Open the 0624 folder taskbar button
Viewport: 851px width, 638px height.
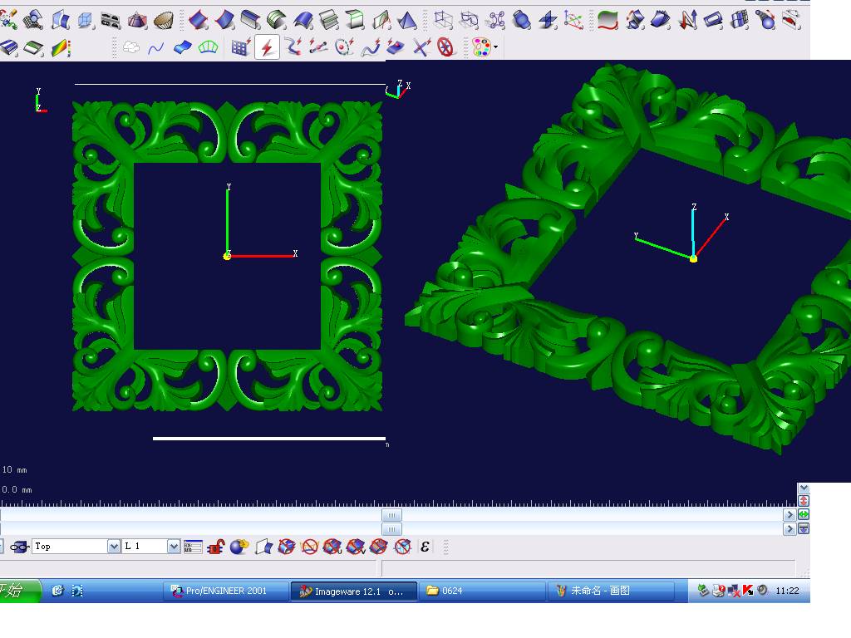point(482,591)
